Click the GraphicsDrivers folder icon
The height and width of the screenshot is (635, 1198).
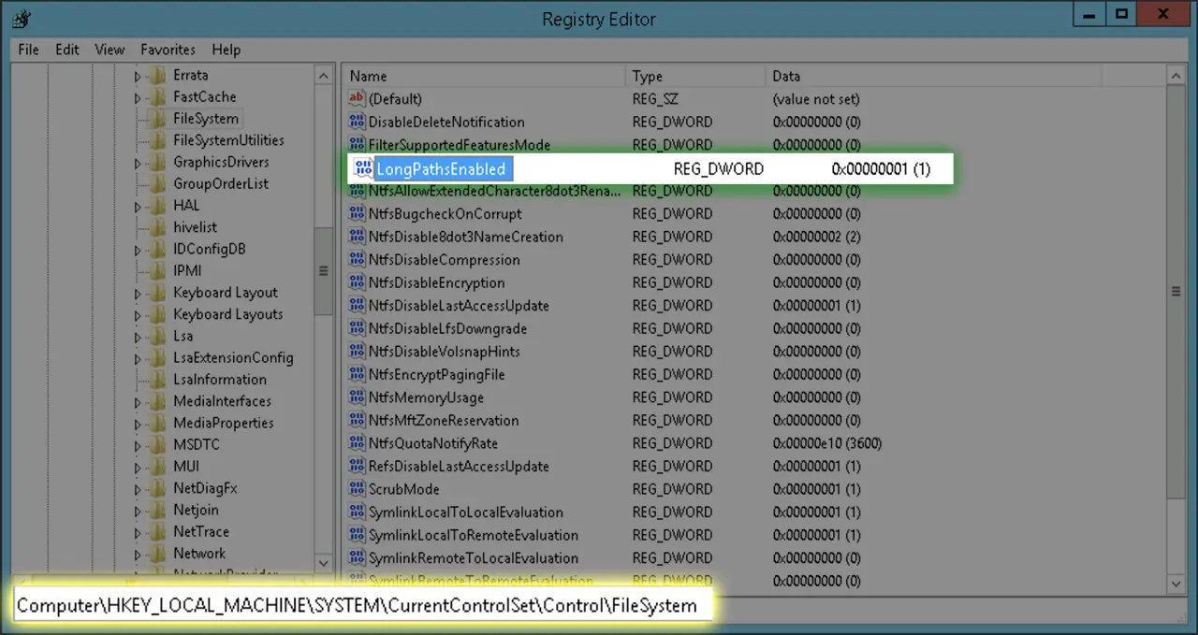coord(157,162)
